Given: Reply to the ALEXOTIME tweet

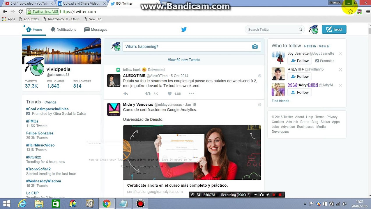Looking at the screenshot, I should (x=126, y=93).
